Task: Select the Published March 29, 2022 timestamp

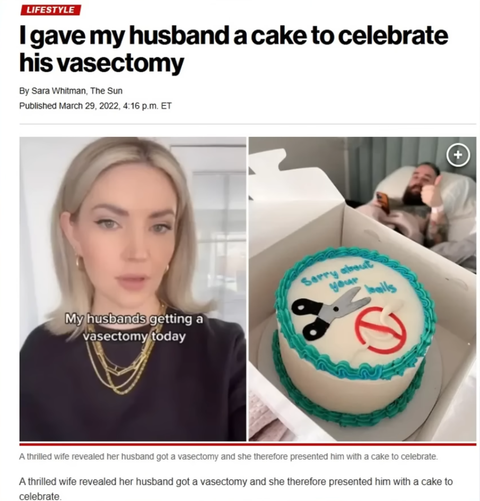Action: (95, 106)
